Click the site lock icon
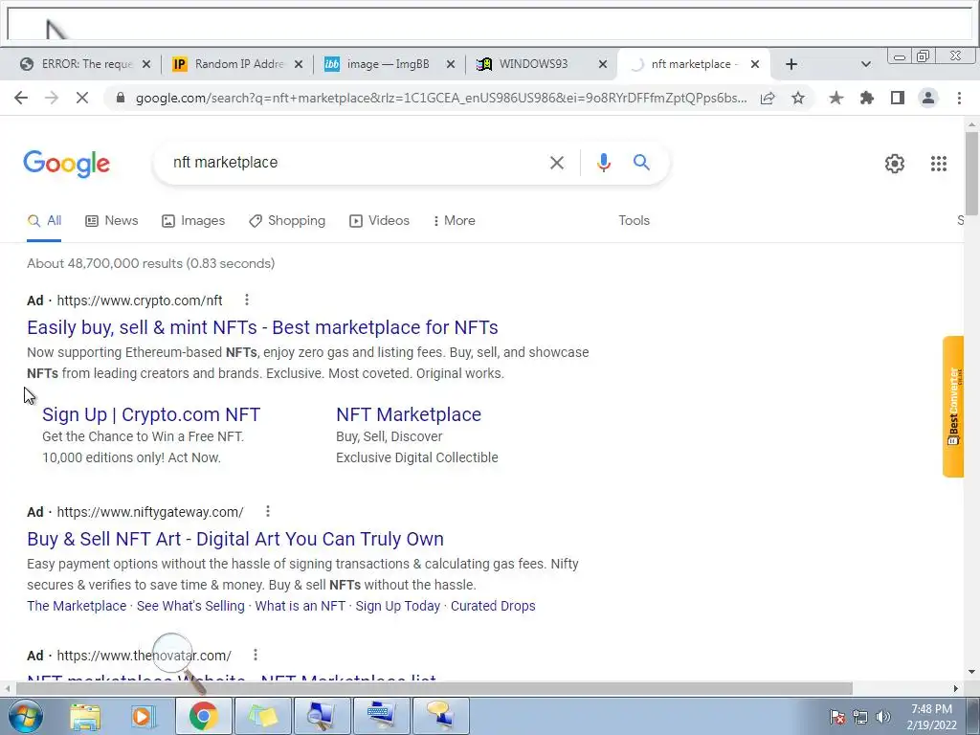Screen dimensions: 980x735 point(121,99)
